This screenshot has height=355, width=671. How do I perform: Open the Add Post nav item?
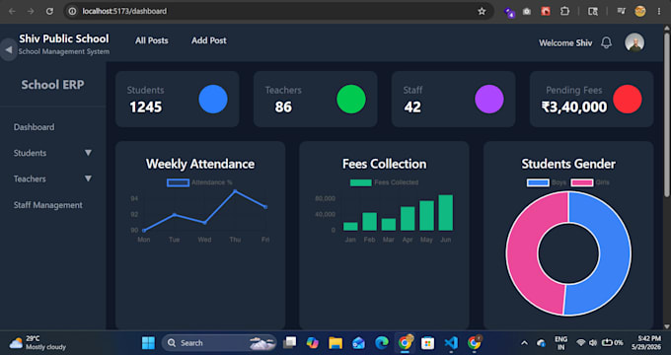(x=209, y=40)
